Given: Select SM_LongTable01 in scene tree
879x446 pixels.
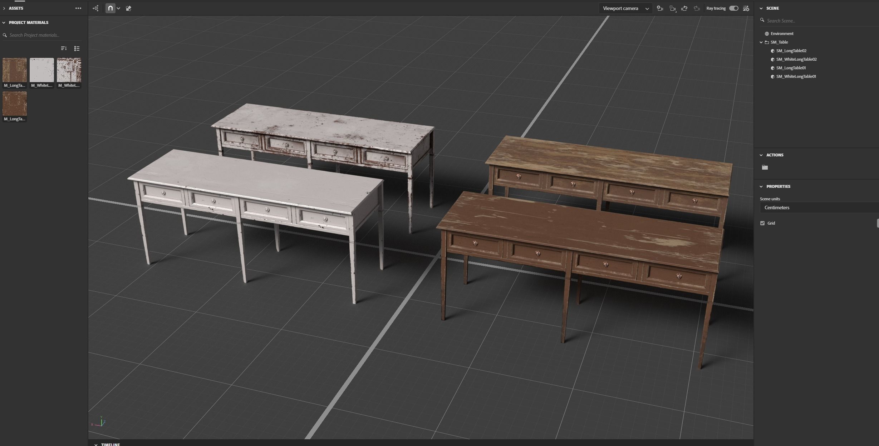Looking at the screenshot, I should pyautogui.click(x=791, y=68).
